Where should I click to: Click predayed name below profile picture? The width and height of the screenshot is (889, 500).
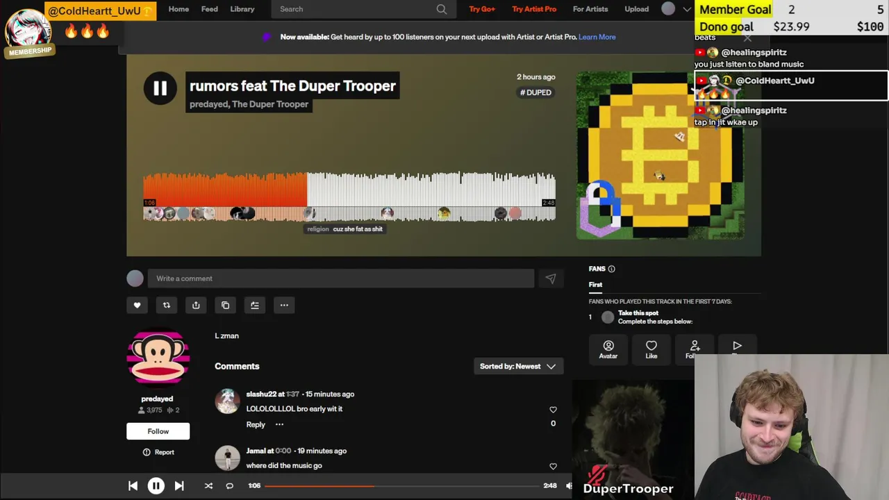[157, 399]
